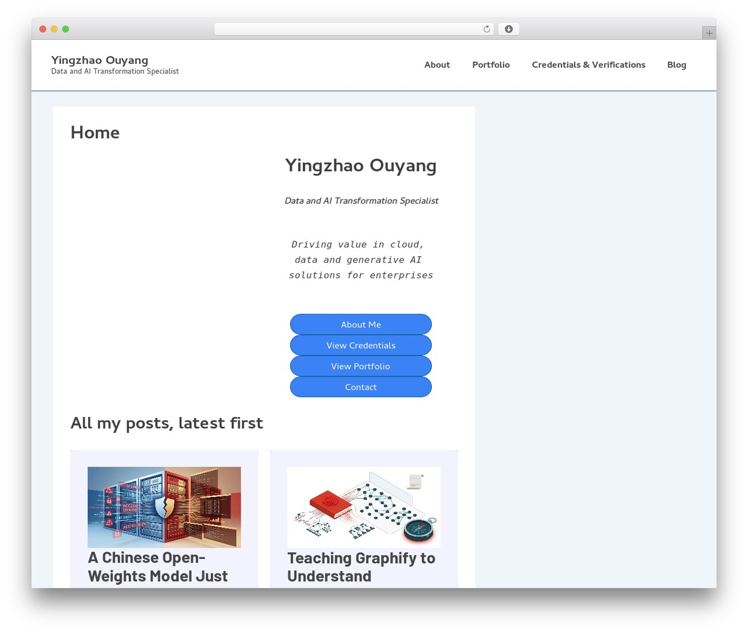Open the graph and compass post thumbnail
This screenshot has width=748, height=633.
(x=363, y=507)
